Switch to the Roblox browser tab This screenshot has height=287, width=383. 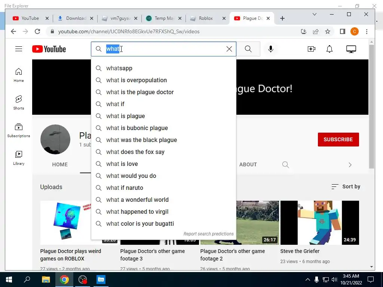click(x=206, y=18)
